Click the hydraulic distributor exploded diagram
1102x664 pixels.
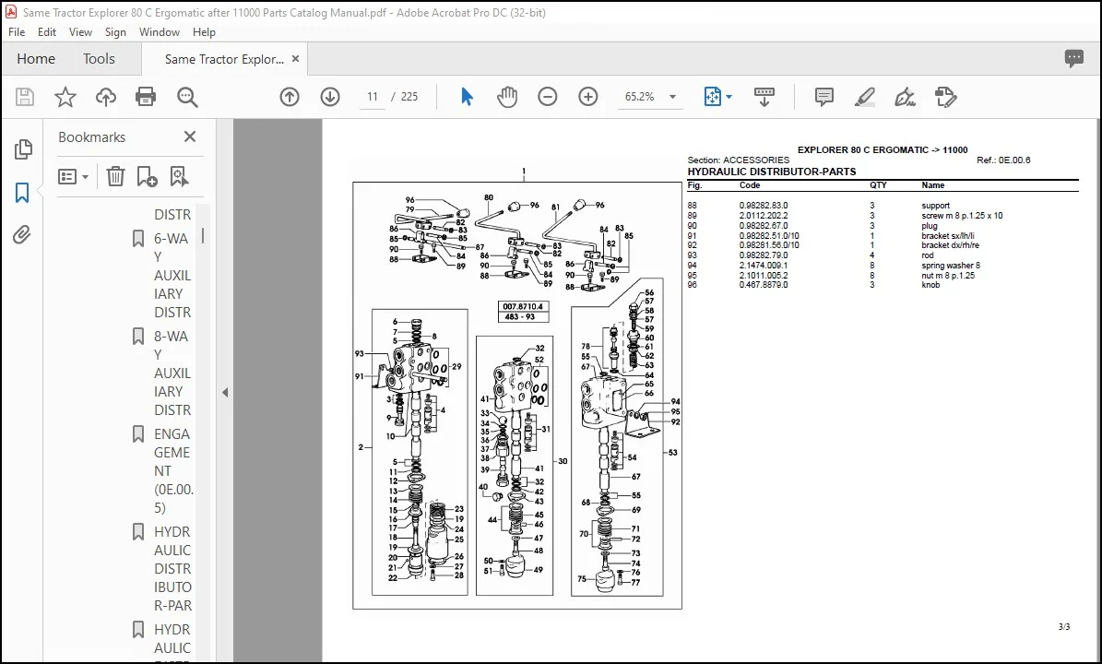click(x=516, y=395)
